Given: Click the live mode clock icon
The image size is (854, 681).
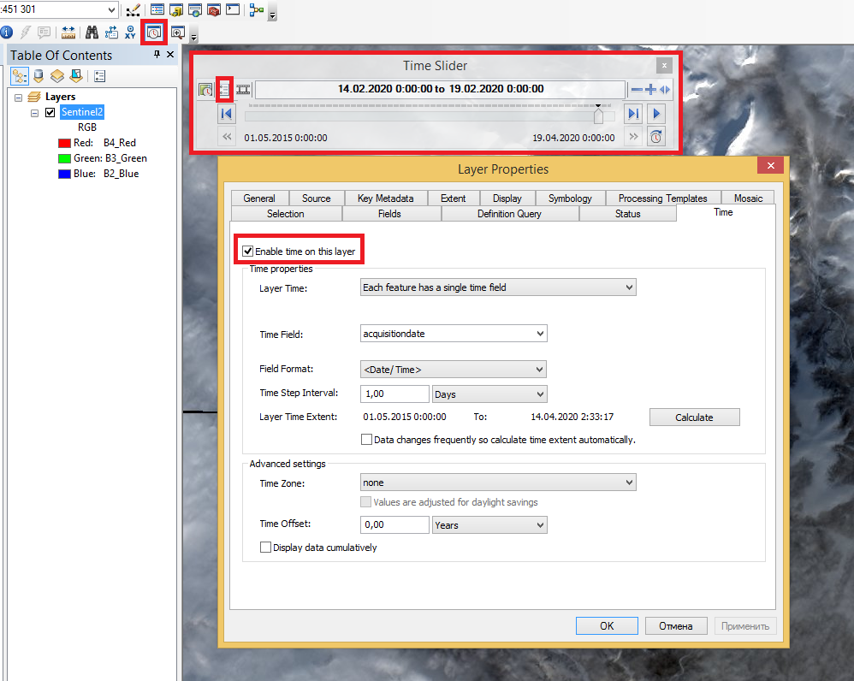Looking at the screenshot, I should (x=656, y=137).
